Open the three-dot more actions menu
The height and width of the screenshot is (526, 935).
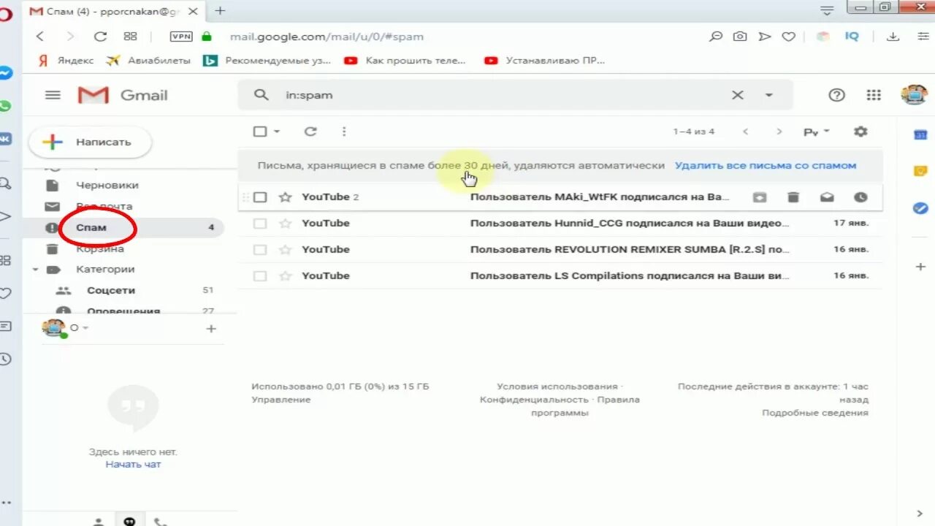click(x=344, y=131)
